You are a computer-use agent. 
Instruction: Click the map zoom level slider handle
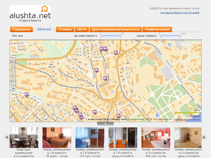coord(13,84)
